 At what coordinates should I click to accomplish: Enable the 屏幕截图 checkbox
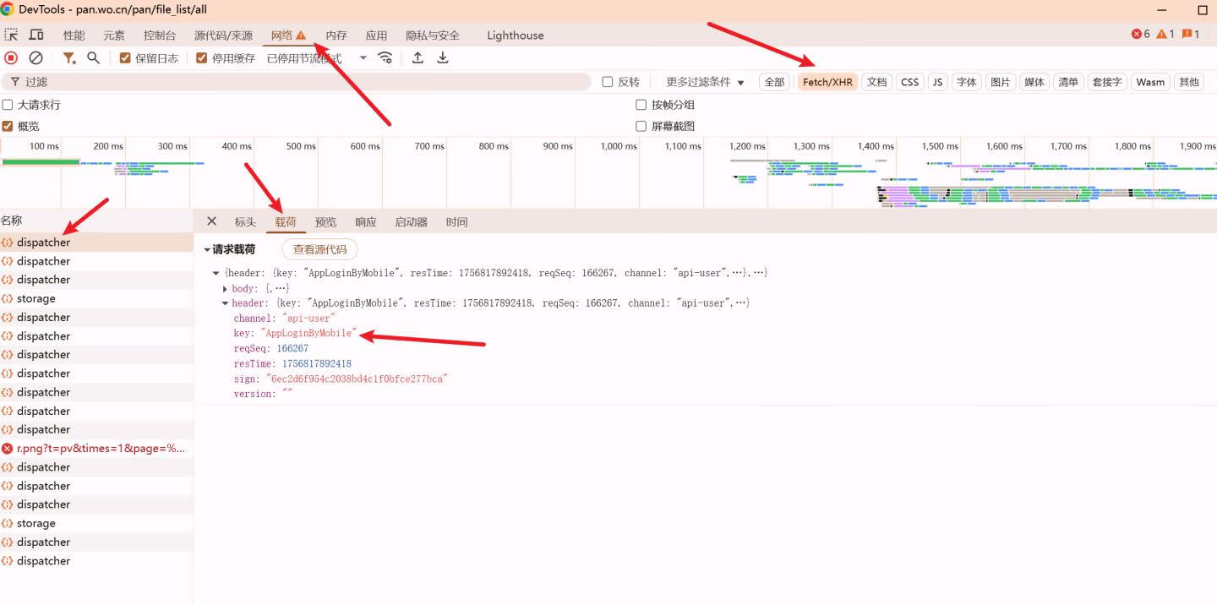pos(641,126)
